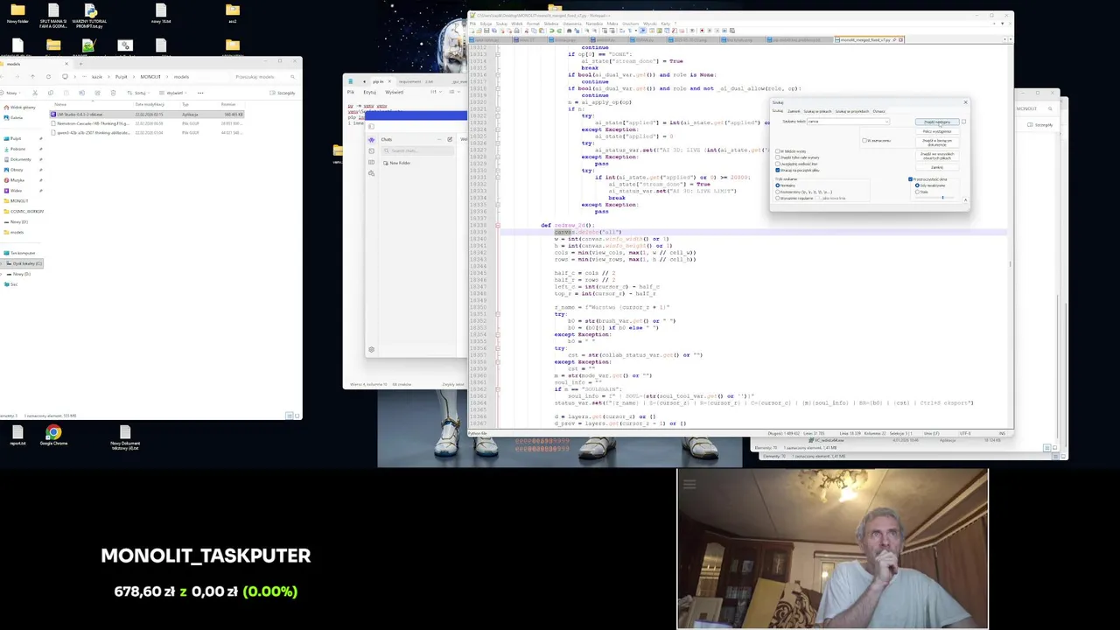Click the Refresh icon in the models Explorer window
The height and width of the screenshot is (630, 1120).
point(48,77)
